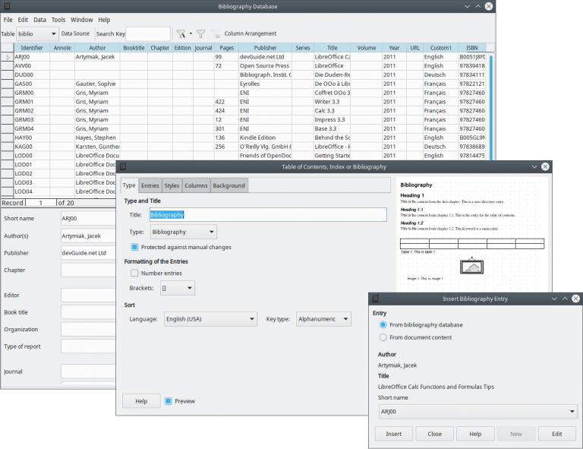This screenshot has width=583, height=449.
Task: Open the Tools menu
Action: pyautogui.click(x=58, y=20)
